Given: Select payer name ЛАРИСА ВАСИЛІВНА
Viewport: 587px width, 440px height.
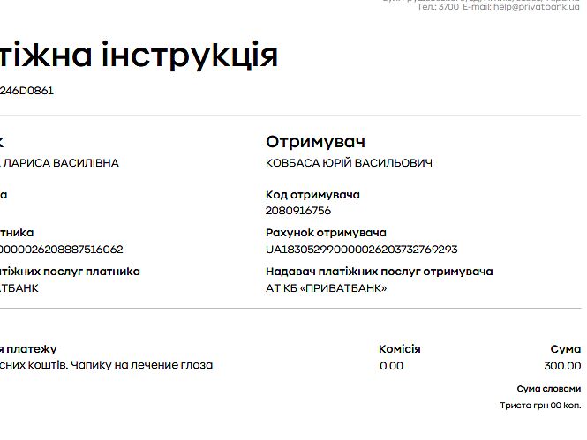Looking at the screenshot, I should [x=62, y=163].
